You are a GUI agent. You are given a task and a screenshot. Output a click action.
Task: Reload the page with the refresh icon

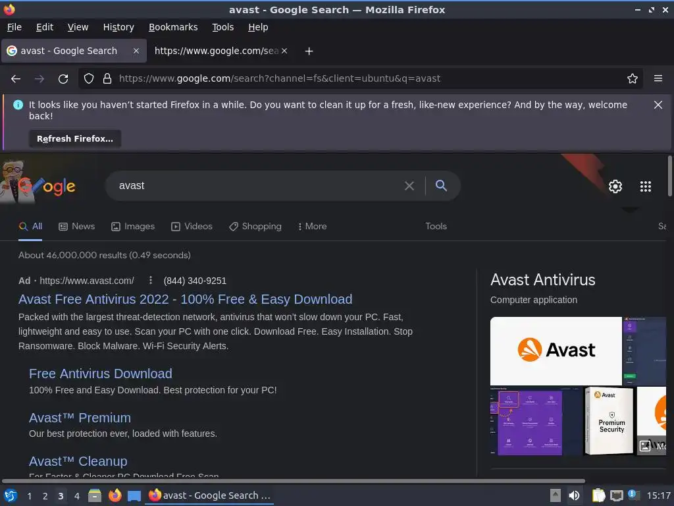point(63,79)
